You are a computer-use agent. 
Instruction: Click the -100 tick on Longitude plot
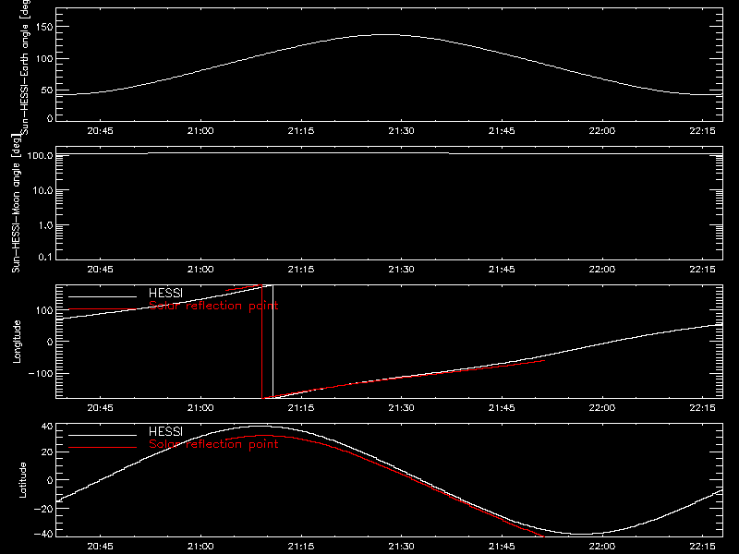(x=41, y=373)
